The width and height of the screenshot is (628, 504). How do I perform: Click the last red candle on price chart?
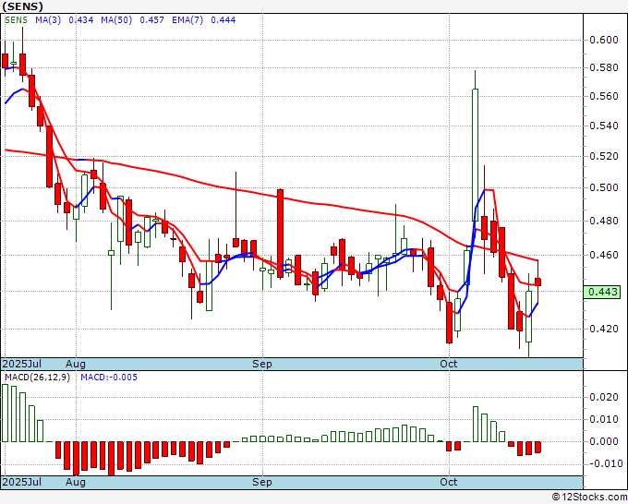(537, 282)
